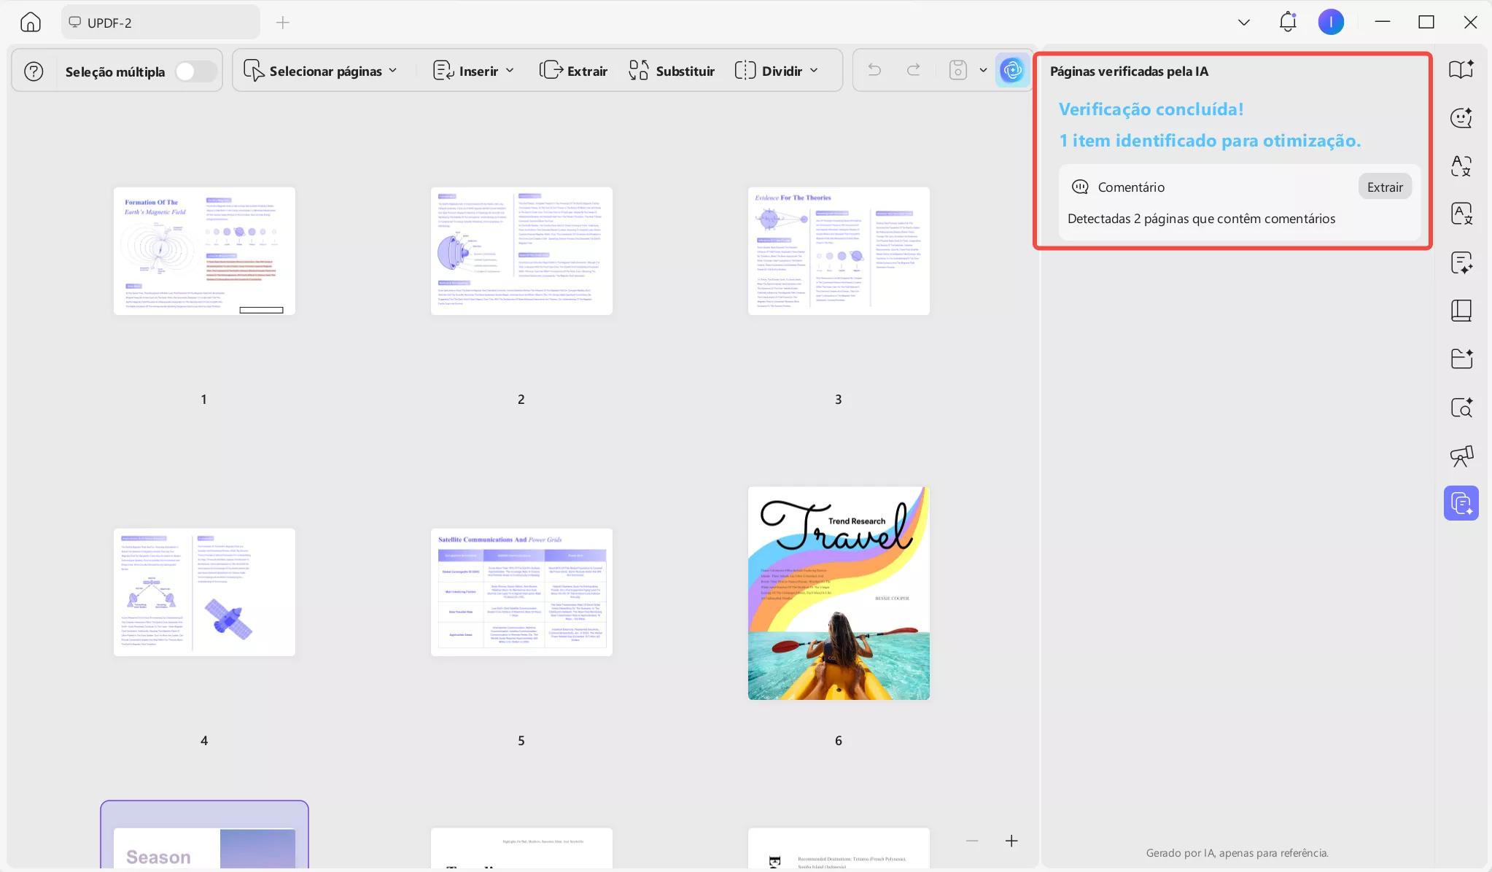
Task: Select the AI search icon
Action: (1461, 407)
